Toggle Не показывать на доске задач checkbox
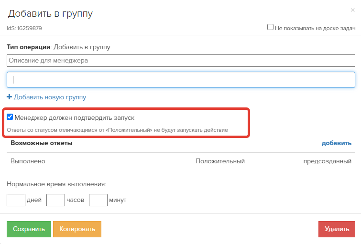 (270, 27)
